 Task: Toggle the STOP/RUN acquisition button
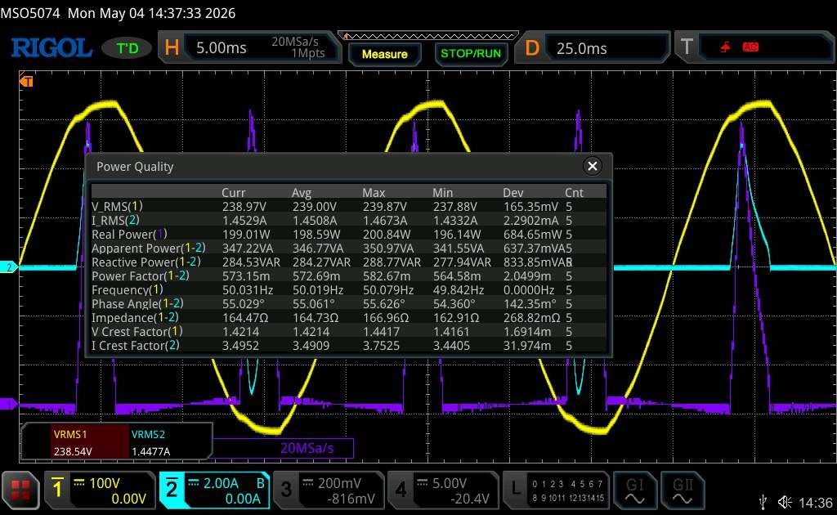click(x=470, y=54)
